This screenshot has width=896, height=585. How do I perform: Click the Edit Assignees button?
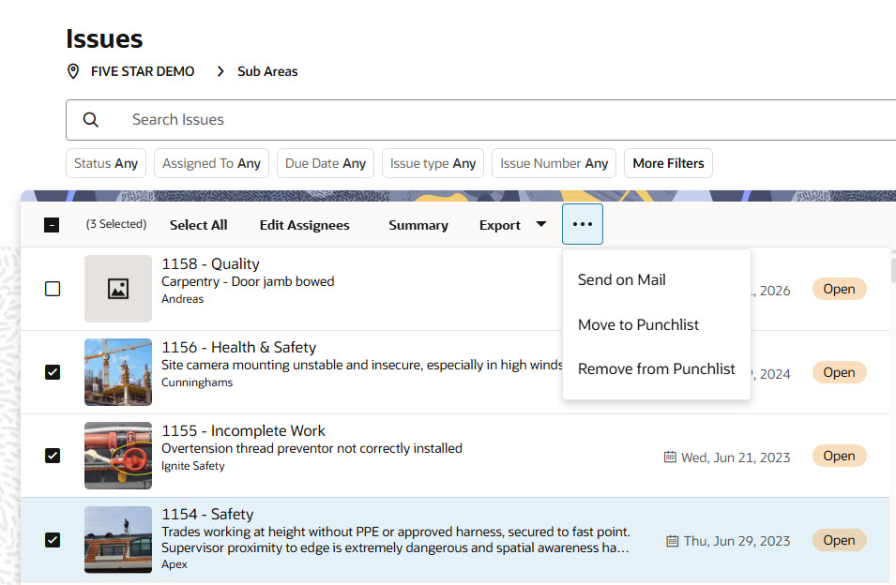(x=304, y=225)
